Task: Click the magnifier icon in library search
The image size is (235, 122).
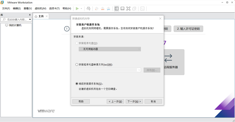Action: click(x=4, y=19)
